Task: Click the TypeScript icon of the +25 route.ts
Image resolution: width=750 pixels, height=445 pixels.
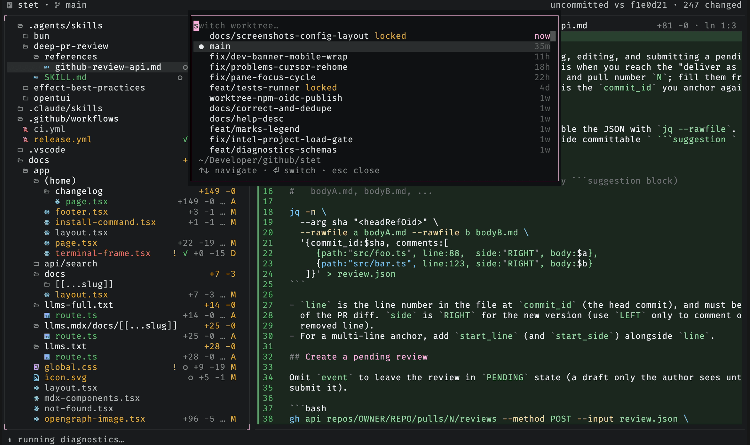Action: [47, 336]
